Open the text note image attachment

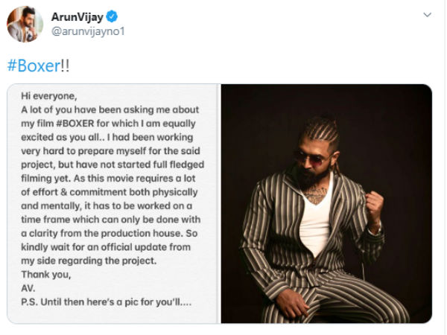point(113,204)
